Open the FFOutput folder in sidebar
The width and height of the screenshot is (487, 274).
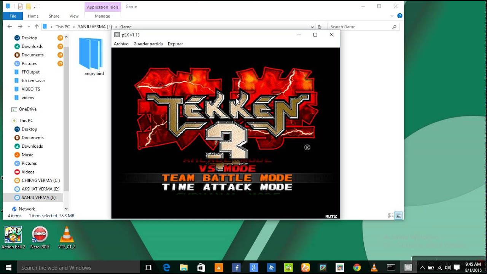tap(30, 72)
